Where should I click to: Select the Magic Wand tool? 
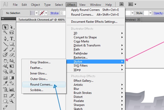[5, 32]
